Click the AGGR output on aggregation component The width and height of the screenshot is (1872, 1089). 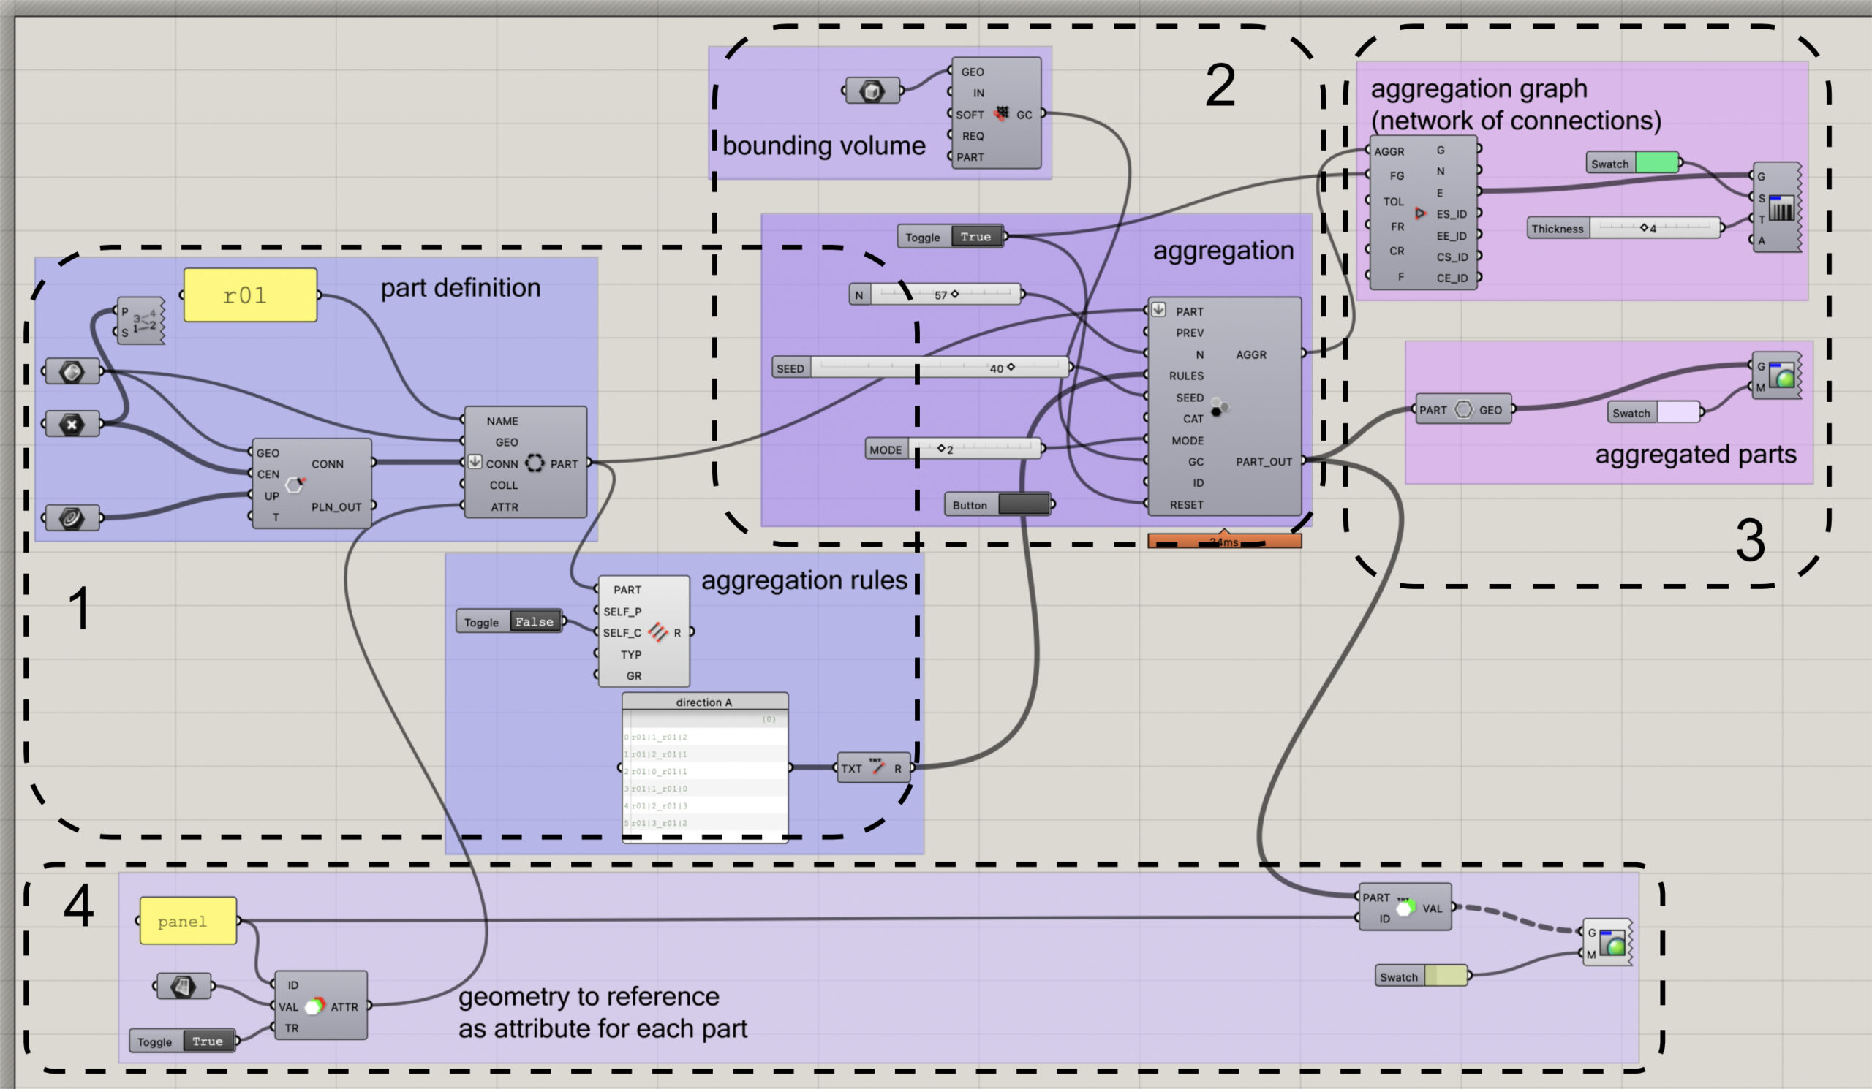click(1252, 354)
